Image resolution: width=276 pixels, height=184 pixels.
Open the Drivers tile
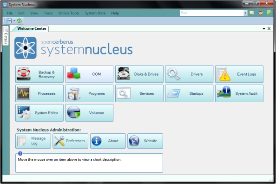(x=189, y=74)
